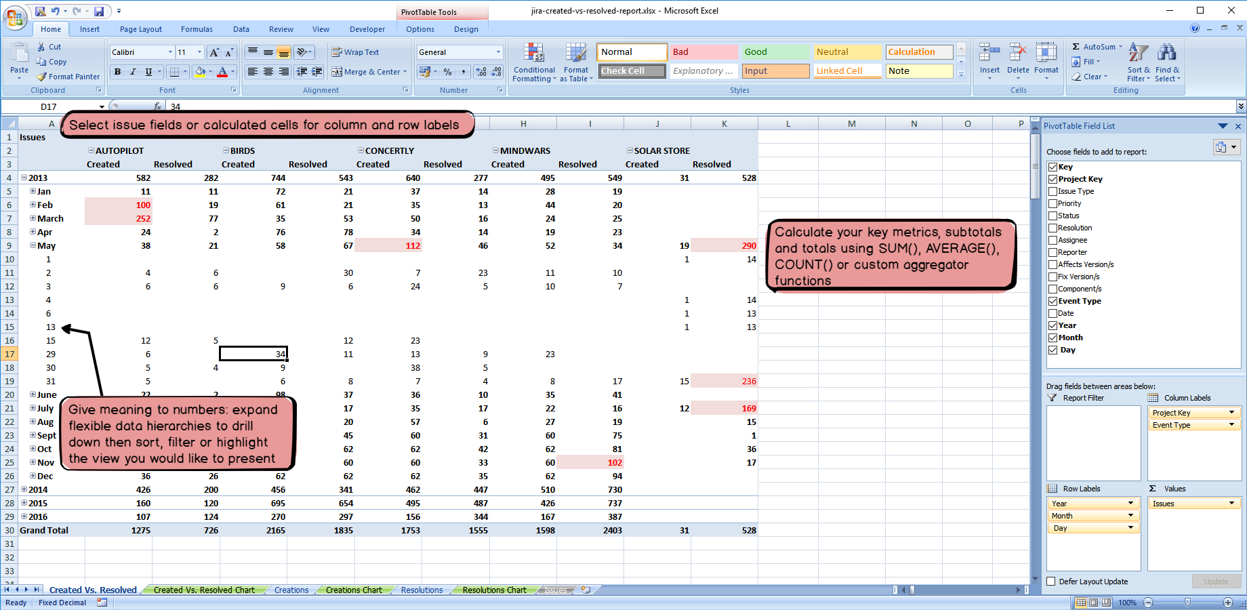1247x610 pixels.
Task: Click the Insert cells icon
Action: (x=989, y=53)
